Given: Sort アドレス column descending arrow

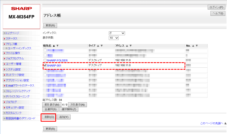Looking at the screenshot, I should (x=130, y=46).
